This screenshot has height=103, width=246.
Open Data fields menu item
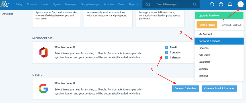(219, 62)
